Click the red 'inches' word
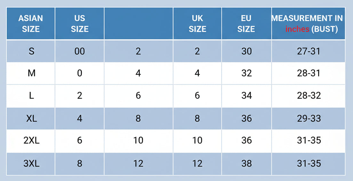This screenshot has height=181, width=353. [x=297, y=29]
